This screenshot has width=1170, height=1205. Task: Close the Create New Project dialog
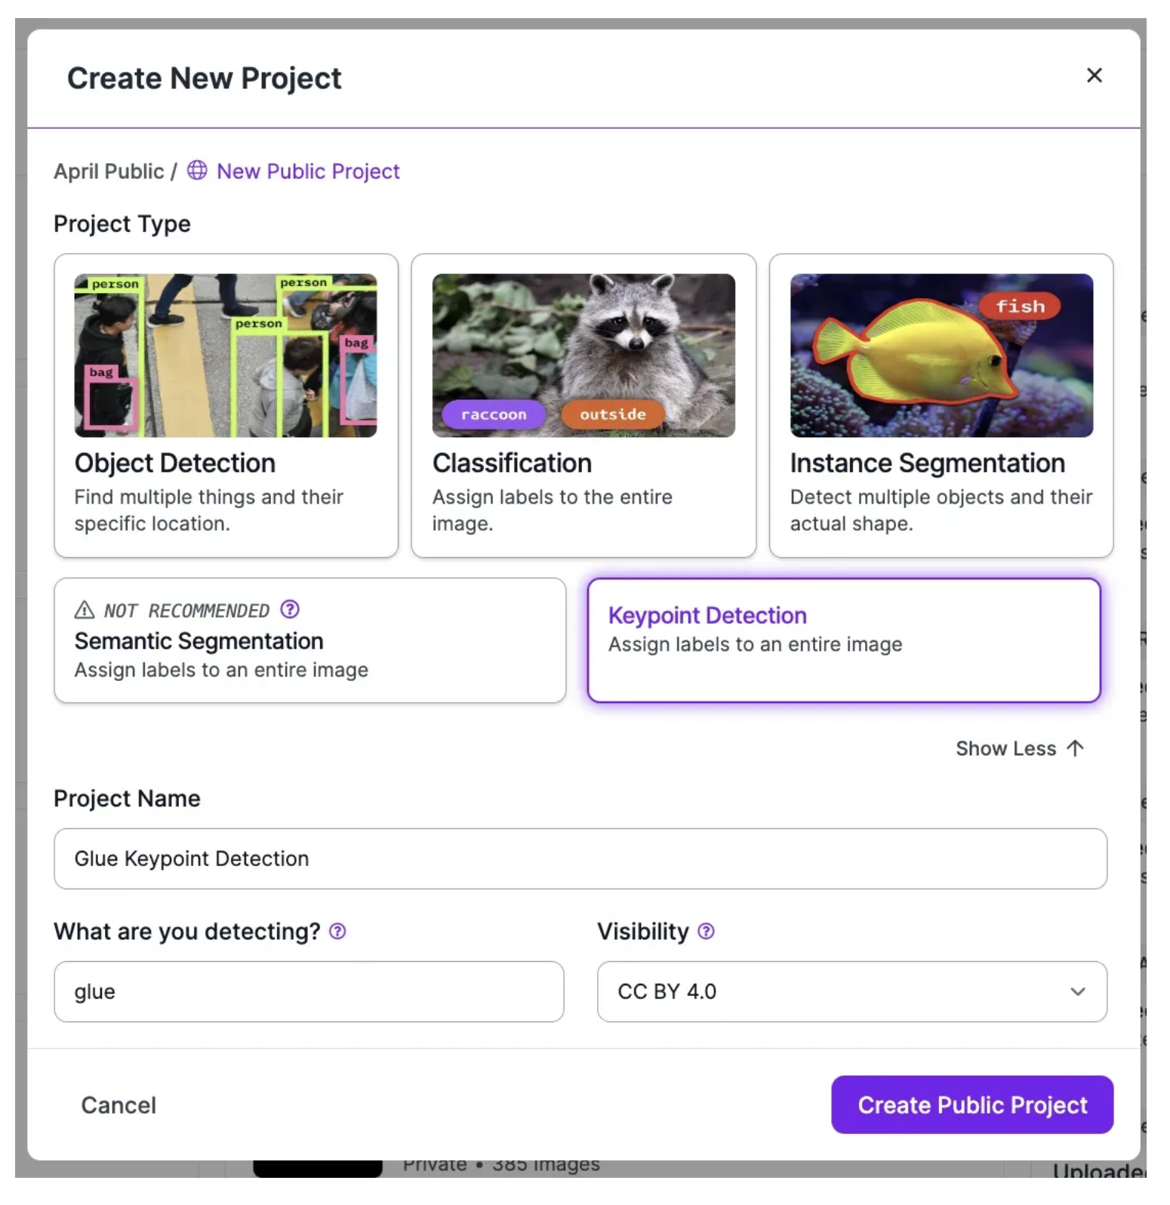(x=1094, y=76)
